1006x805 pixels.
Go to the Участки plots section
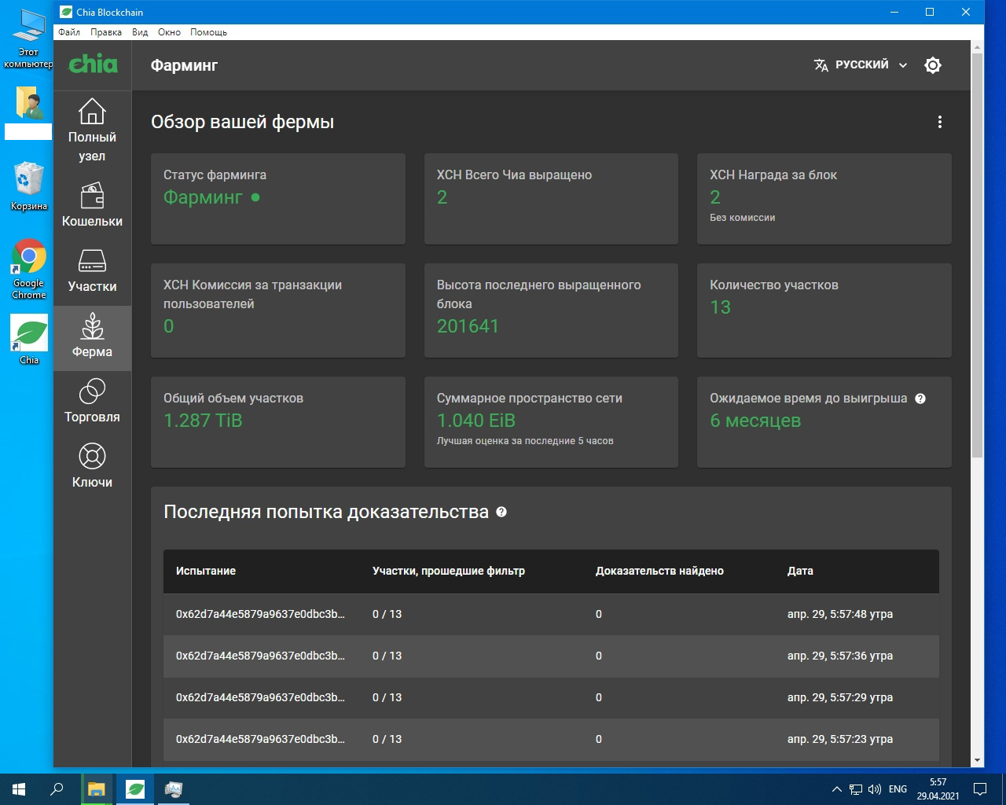pyautogui.click(x=92, y=270)
